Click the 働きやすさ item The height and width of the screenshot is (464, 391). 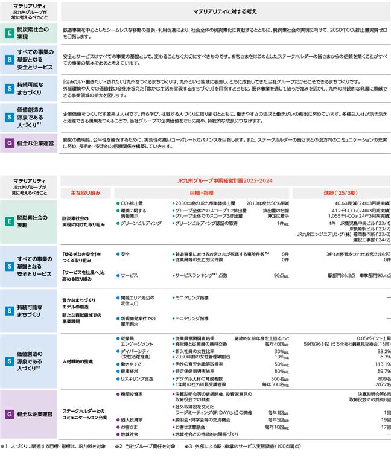tap(129, 364)
